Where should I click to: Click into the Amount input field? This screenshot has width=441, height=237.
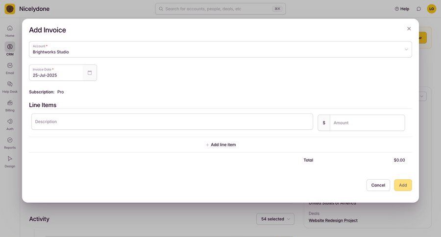(367, 123)
